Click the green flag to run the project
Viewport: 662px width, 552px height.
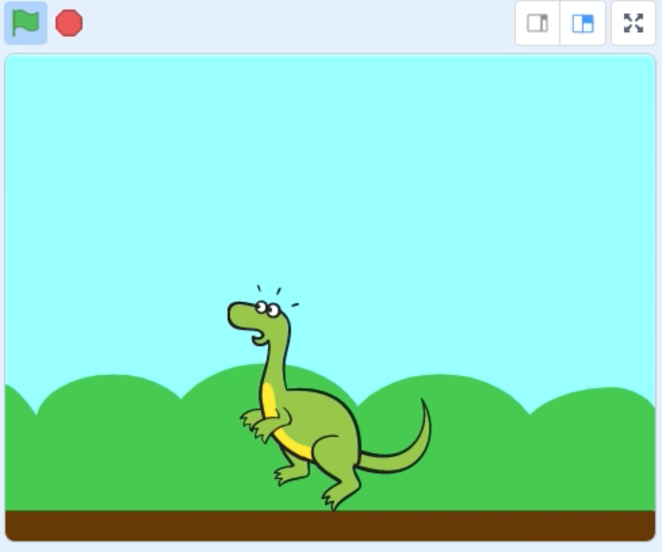click(x=26, y=23)
